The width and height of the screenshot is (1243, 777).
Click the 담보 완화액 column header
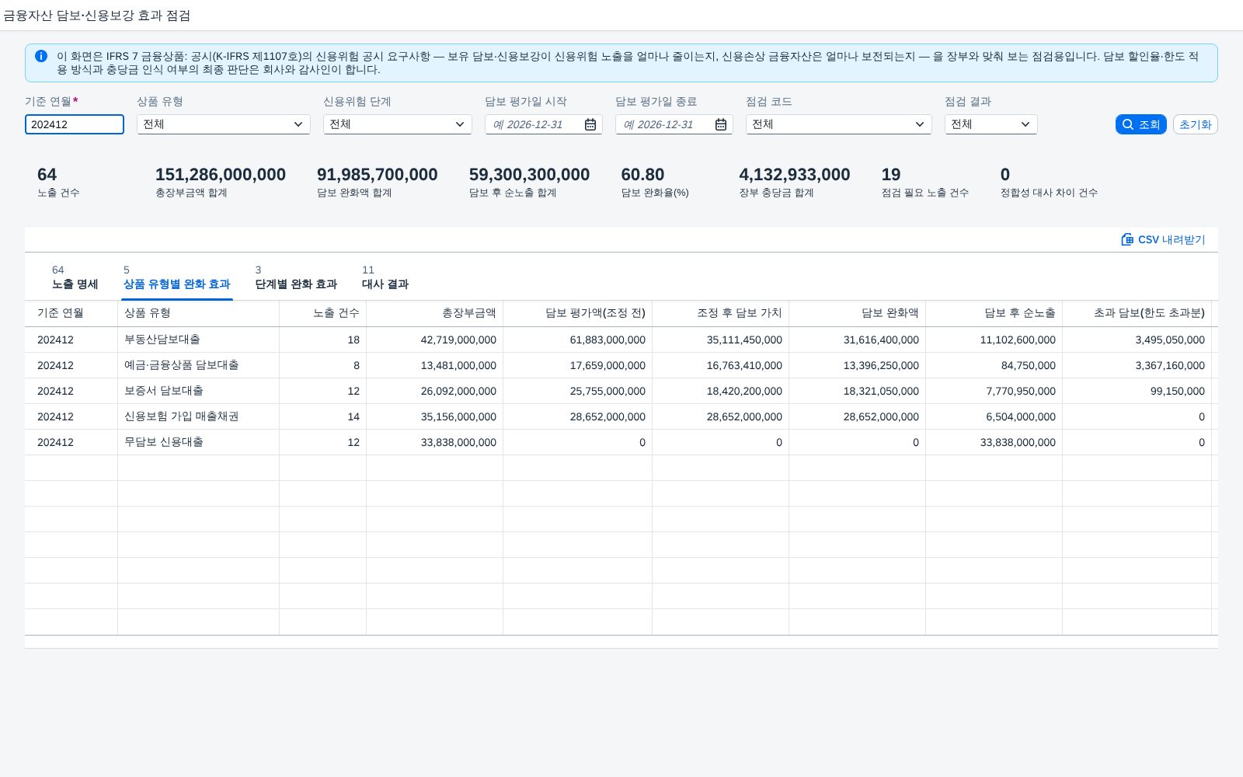pyautogui.click(x=858, y=313)
